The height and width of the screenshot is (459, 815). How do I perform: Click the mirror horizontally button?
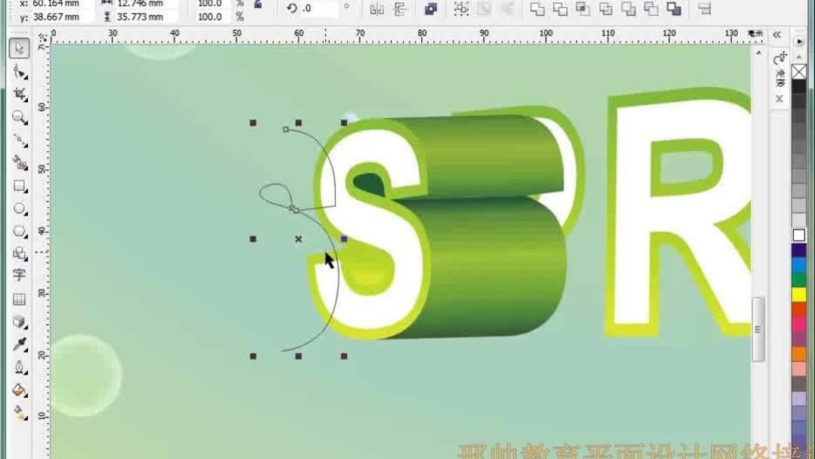pyautogui.click(x=379, y=9)
